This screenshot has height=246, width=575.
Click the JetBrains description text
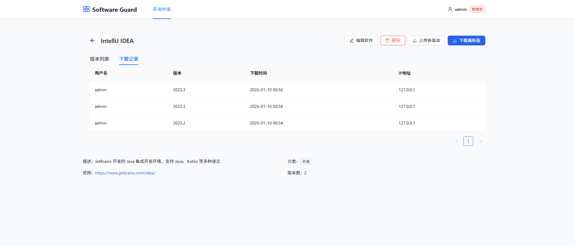coord(158,161)
